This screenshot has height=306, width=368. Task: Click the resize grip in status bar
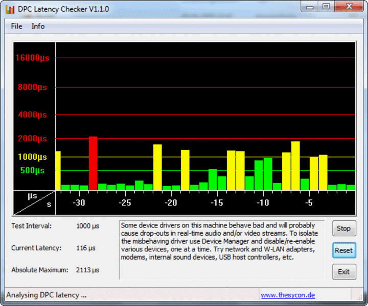(359, 297)
